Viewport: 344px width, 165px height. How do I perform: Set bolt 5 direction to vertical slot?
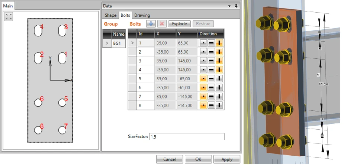219,79
